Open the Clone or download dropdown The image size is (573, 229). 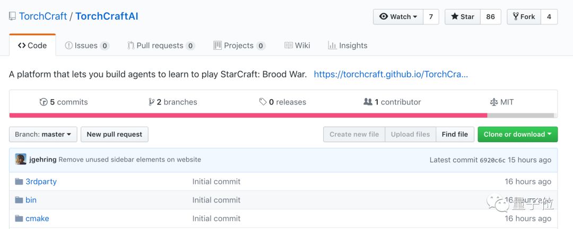click(517, 135)
